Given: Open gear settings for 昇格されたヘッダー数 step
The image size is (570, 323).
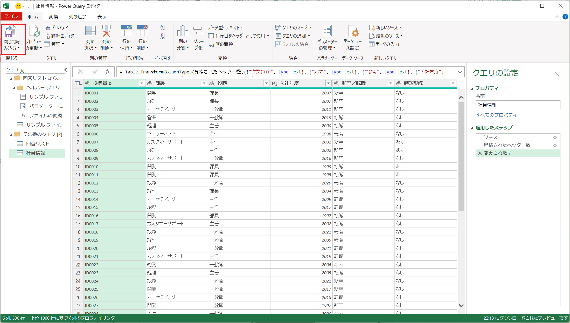Looking at the screenshot, I should (x=555, y=145).
